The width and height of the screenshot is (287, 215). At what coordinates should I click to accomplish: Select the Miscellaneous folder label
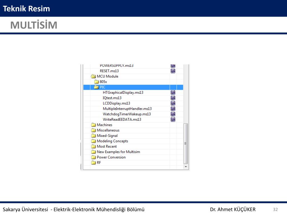[x=108, y=130]
